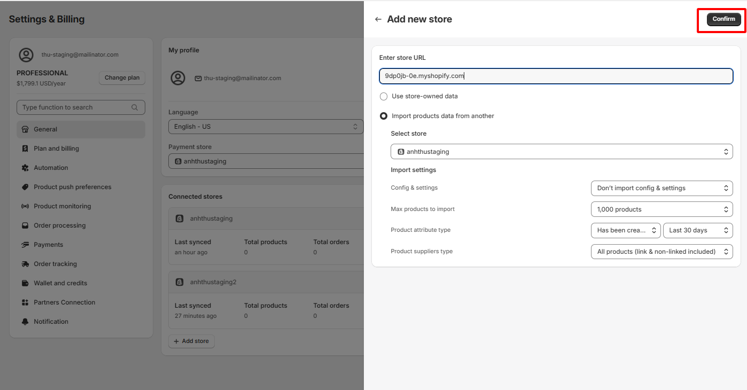747x390 pixels.
Task: Click the Enter store URL input field
Action: [x=556, y=76]
